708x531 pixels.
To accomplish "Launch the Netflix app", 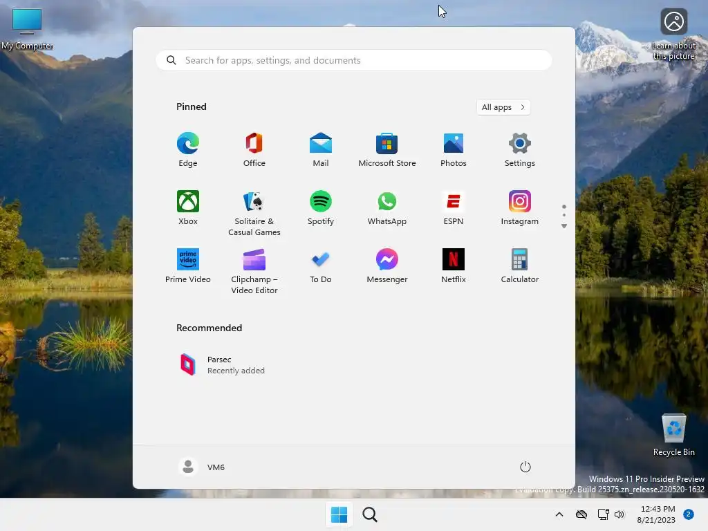I will (x=454, y=266).
